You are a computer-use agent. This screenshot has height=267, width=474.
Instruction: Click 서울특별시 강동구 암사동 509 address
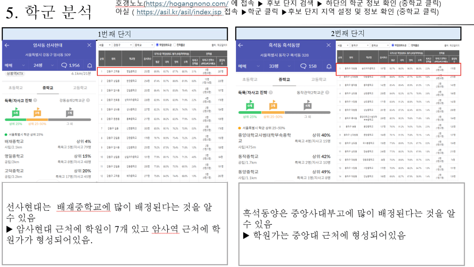point(48,55)
